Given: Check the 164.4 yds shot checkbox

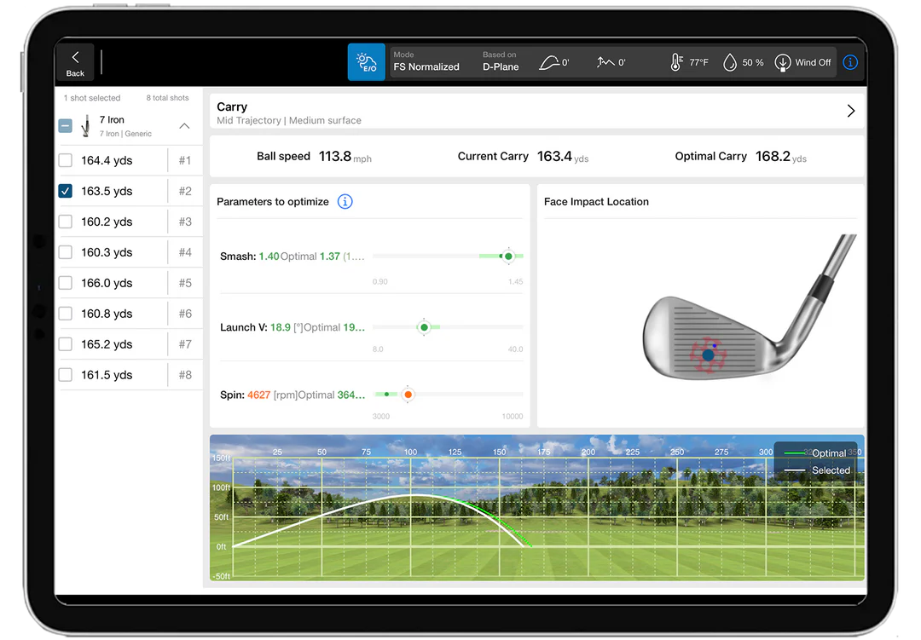Looking at the screenshot, I should (66, 160).
